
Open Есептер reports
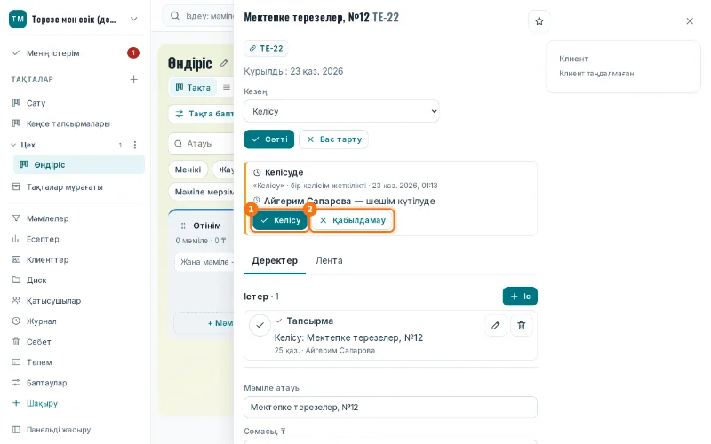click(77, 239)
